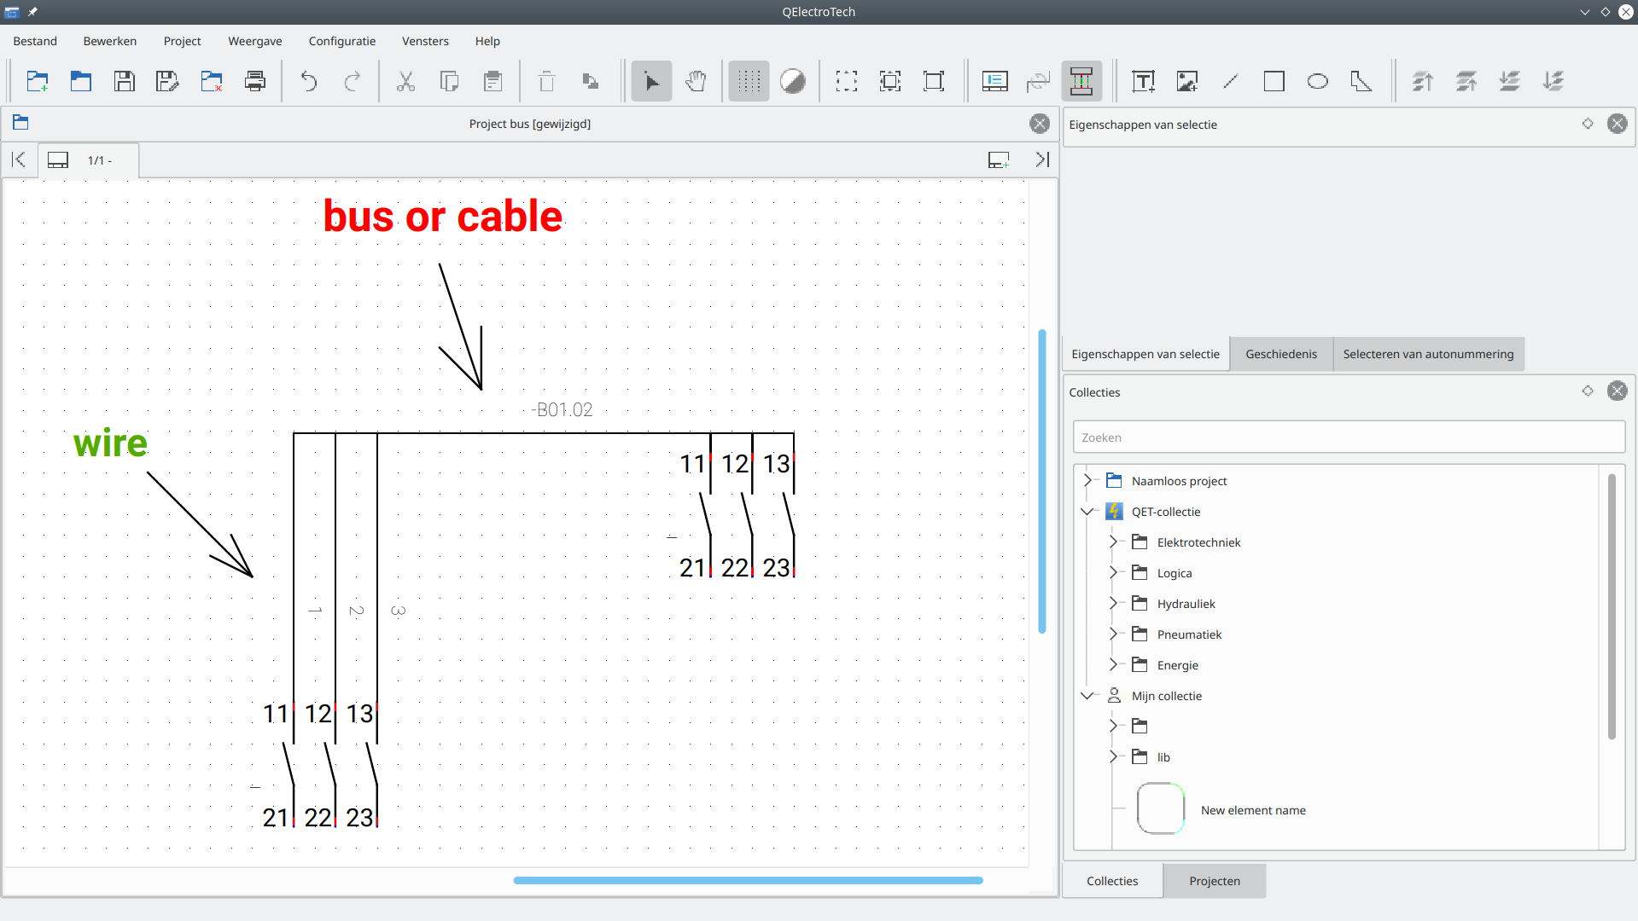This screenshot has width=1638, height=921.
Task: Switch to the Geschiedenis tab
Action: click(1280, 354)
